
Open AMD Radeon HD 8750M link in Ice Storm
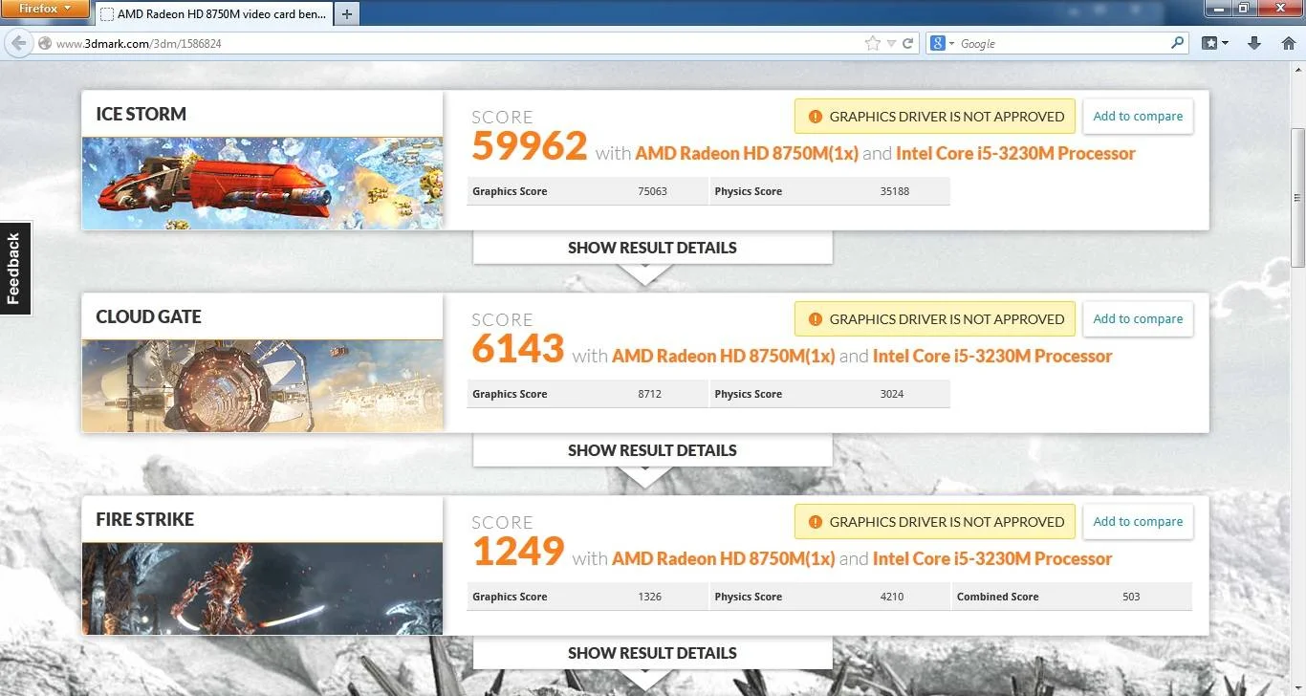tap(747, 153)
